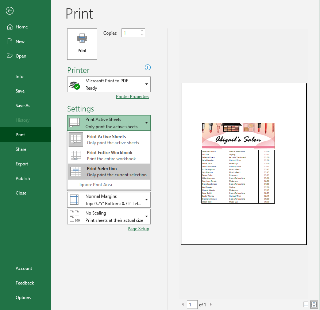Increase the number of Copies with the up arrow

pyautogui.click(x=142, y=31)
